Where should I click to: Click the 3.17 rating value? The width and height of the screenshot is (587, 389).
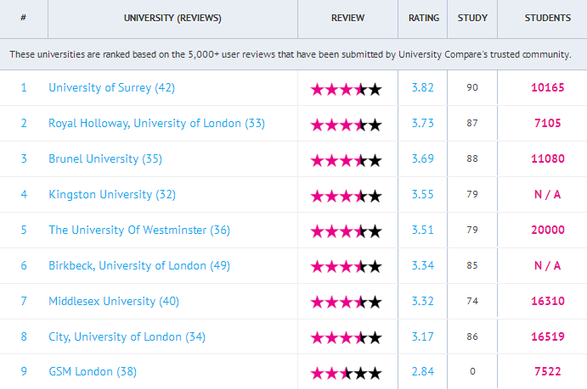pyautogui.click(x=423, y=336)
